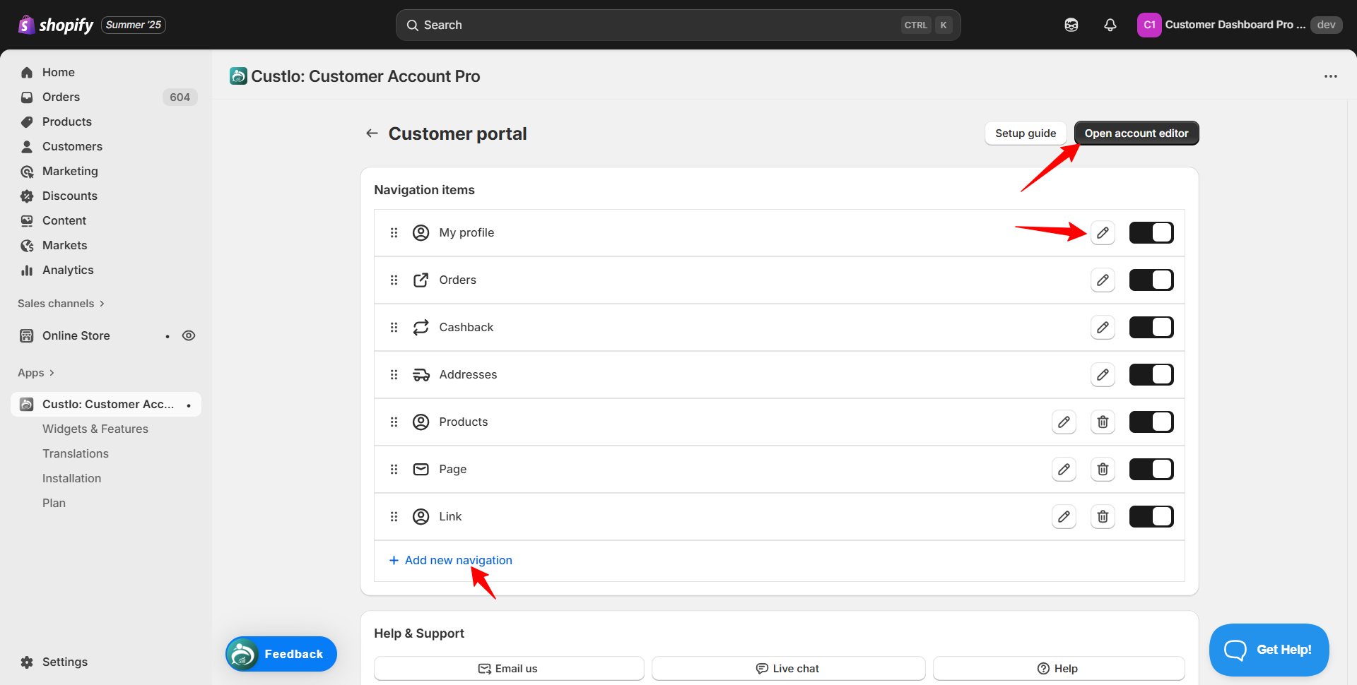The width and height of the screenshot is (1357, 685).
Task: Open Content in the sidebar
Action: tap(106, 220)
